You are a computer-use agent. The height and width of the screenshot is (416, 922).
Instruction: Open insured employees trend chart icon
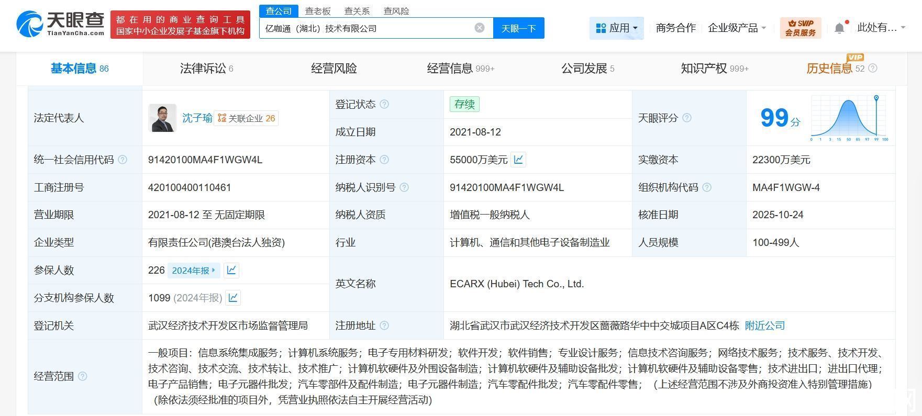[x=231, y=270]
